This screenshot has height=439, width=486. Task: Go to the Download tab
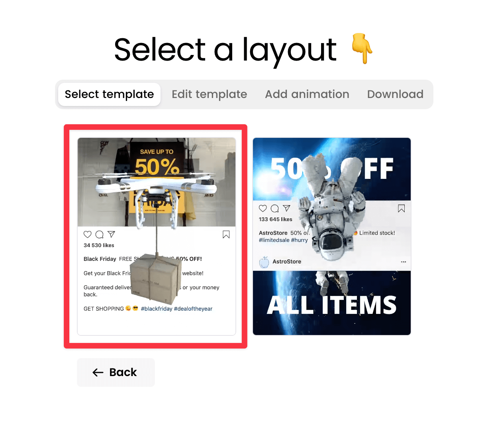tap(395, 94)
